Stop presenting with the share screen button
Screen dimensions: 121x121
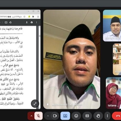click(65, 116)
